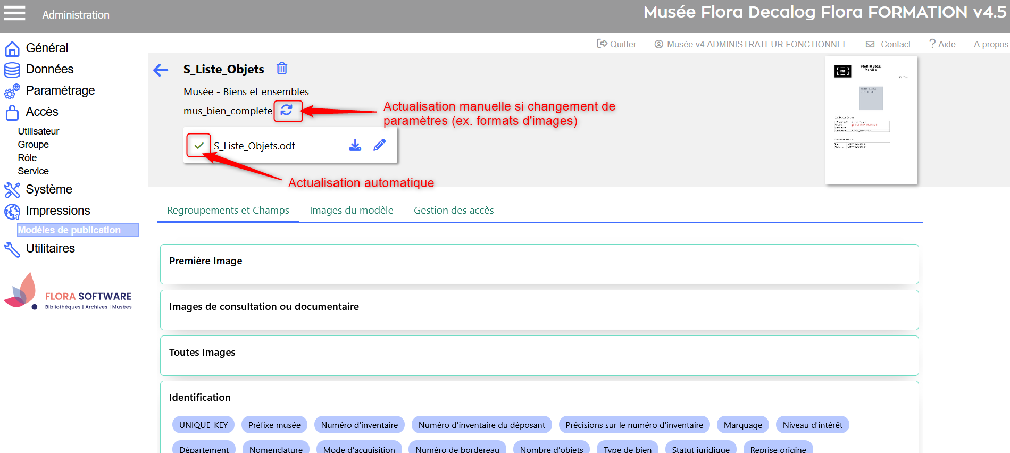Viewport: 1010px width, 453px height.
Task: Open the hamburger menu
Action: tap(14, 13)
